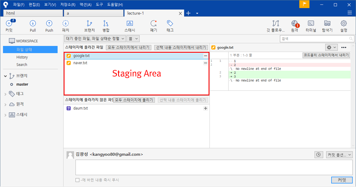Open the Actions (액션) menu
Image resolution: width=356 pixels, height=187 pixels.
(85, 5)
